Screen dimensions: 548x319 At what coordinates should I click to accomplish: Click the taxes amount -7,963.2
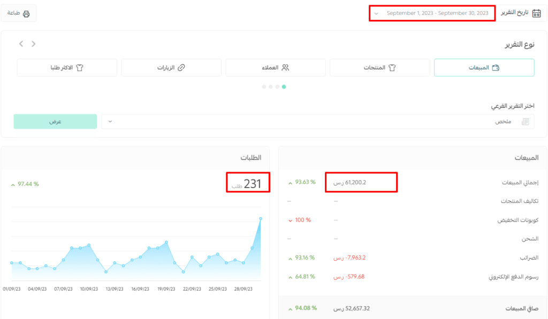coord(349,258)
